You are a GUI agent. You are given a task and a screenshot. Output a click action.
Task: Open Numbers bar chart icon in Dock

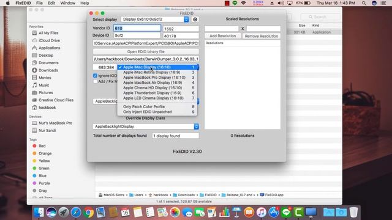[224, 213]
